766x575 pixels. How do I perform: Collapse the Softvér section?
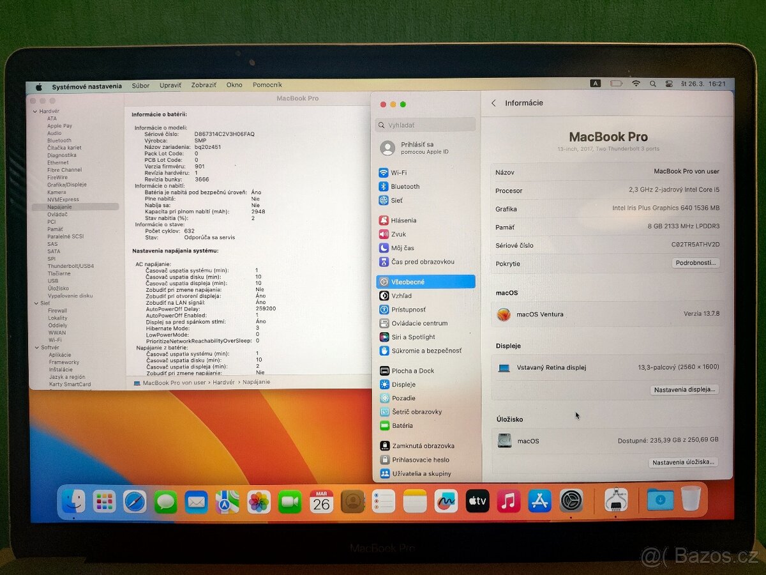pos(37,347)
